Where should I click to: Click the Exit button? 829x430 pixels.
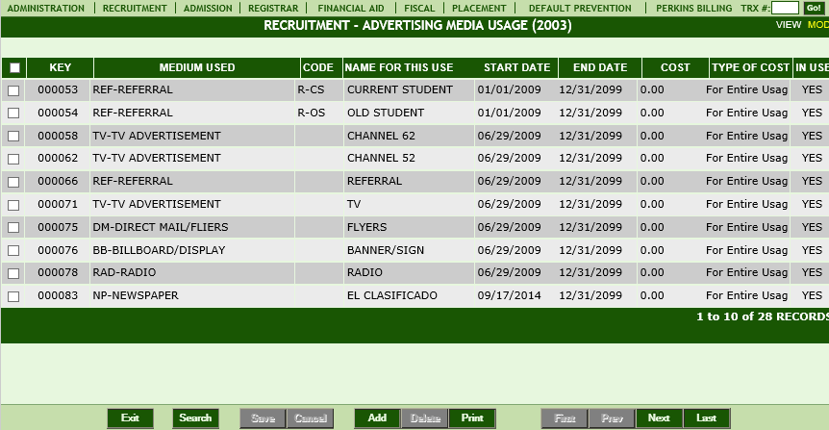(130, 417)
